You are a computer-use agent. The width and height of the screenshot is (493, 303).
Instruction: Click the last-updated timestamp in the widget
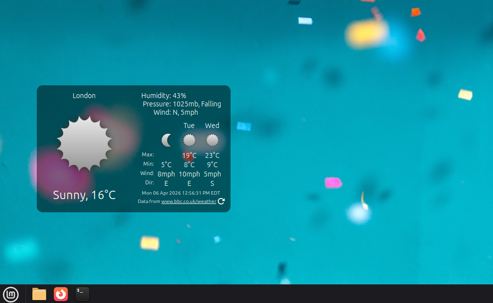click(x=181, y=193)
